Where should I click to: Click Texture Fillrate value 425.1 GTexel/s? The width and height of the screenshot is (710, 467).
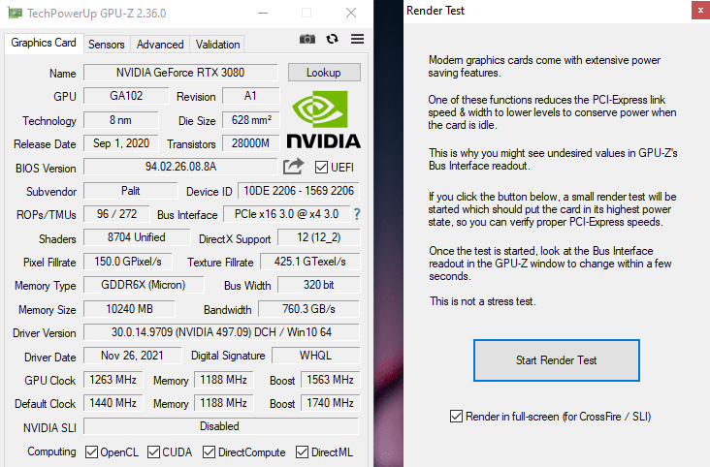coord(309,262)
